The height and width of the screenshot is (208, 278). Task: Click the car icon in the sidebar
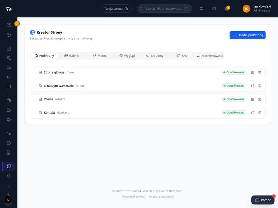[x=9, y=68]
